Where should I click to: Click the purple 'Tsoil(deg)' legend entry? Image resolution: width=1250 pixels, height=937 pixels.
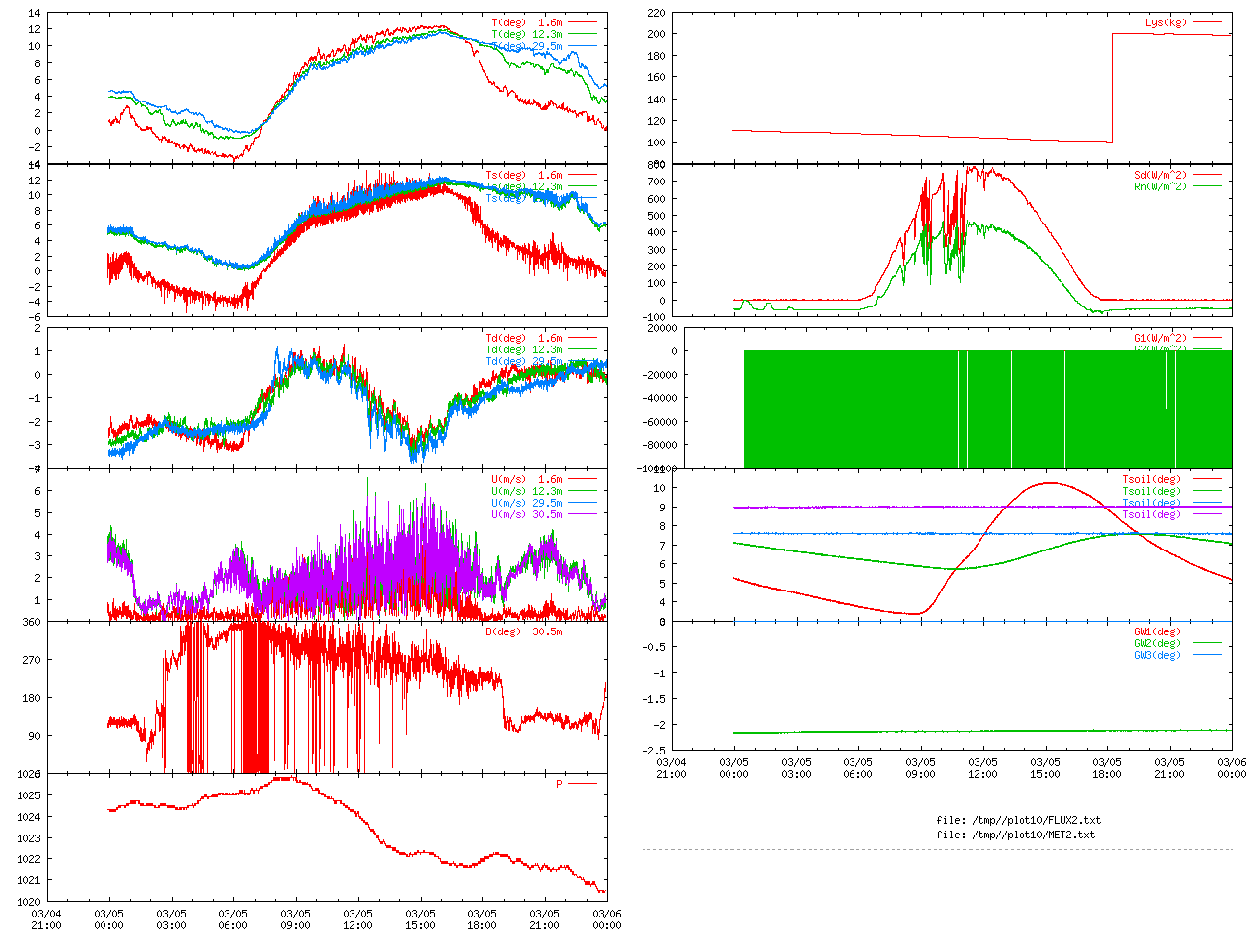pos(1151,514)
